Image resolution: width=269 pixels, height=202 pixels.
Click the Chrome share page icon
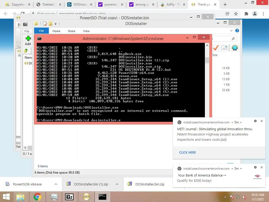[227, 14]
